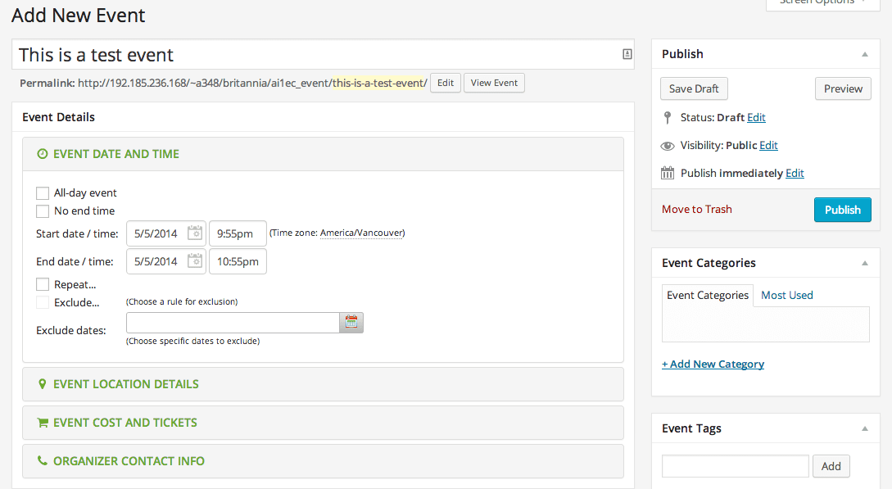Expand the Event Location Details section
This screenshot has height=489, width=892.
[323, 384]
